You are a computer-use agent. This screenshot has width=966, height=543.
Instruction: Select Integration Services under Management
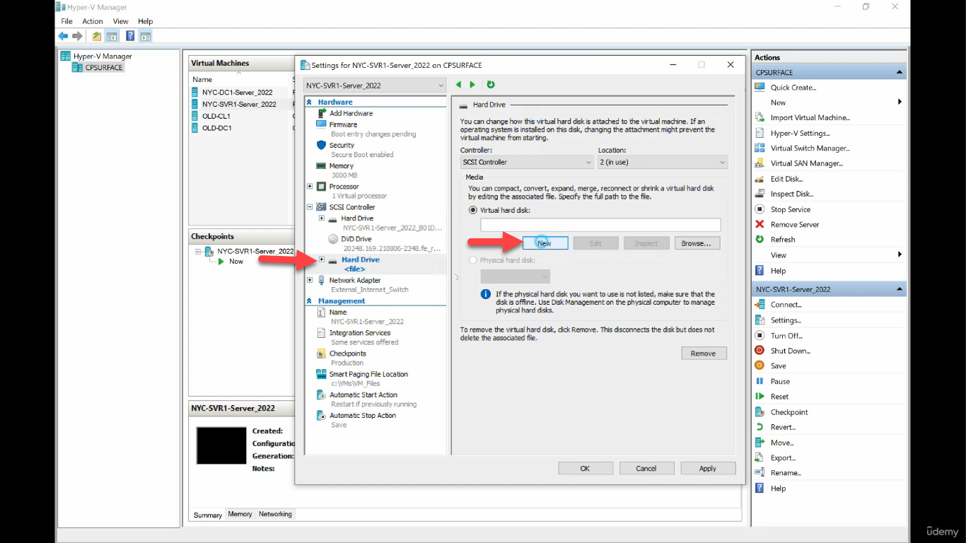[x=359, y=333]
